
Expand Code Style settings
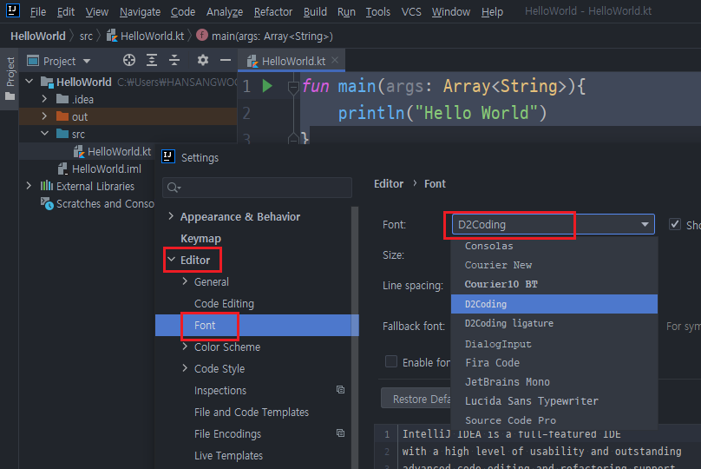coord(185,367)
